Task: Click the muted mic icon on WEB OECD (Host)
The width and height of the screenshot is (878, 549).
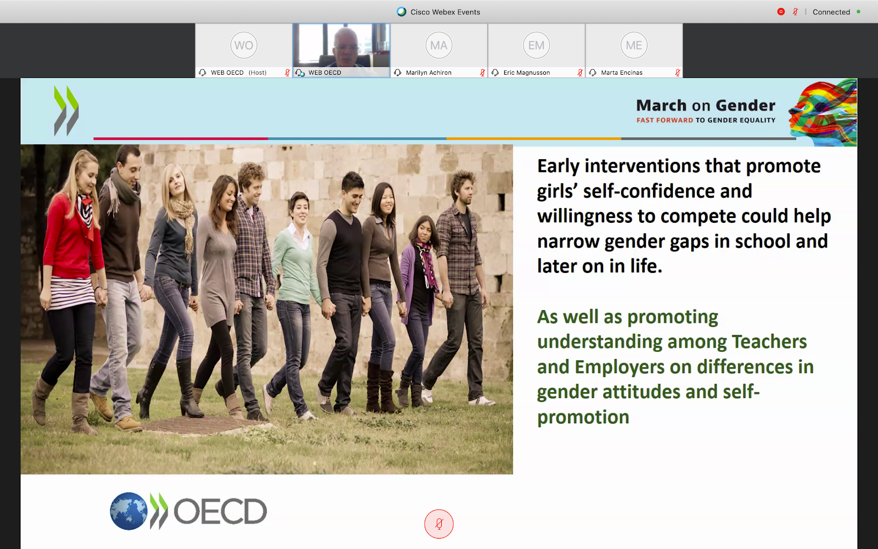Action: 287,72
